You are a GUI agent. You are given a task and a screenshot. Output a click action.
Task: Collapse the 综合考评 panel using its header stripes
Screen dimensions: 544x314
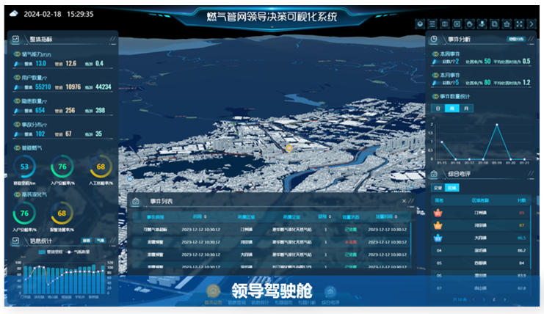tap(529, 174)
